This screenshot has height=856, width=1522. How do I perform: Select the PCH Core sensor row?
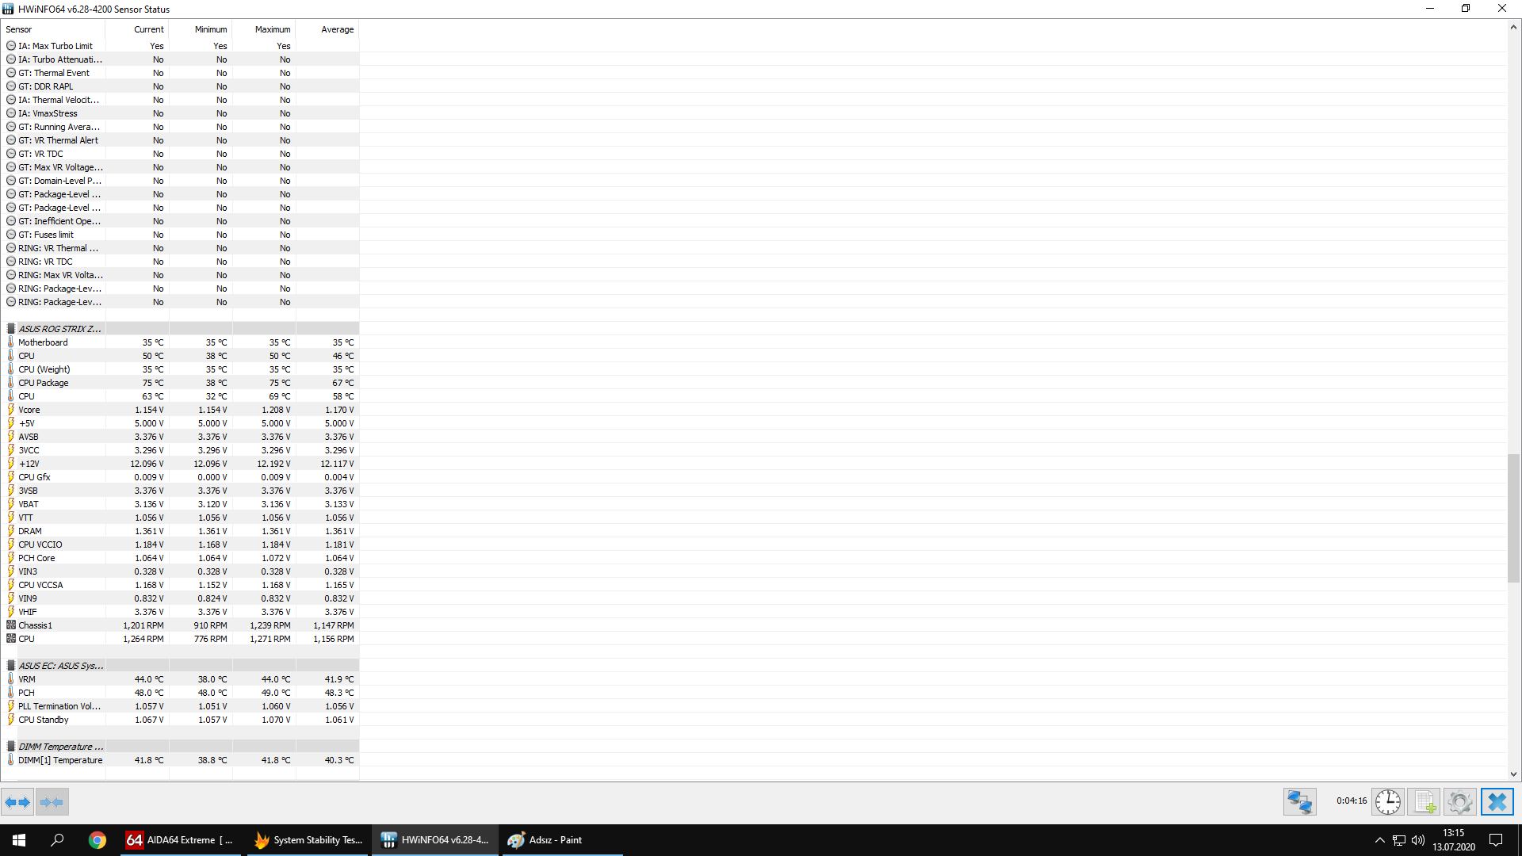[181, 558]
